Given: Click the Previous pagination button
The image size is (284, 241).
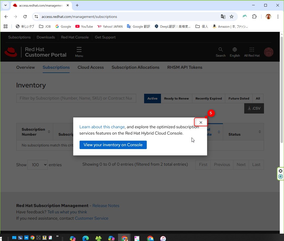Looking at the screenshot, I should [x=222, y=165].
